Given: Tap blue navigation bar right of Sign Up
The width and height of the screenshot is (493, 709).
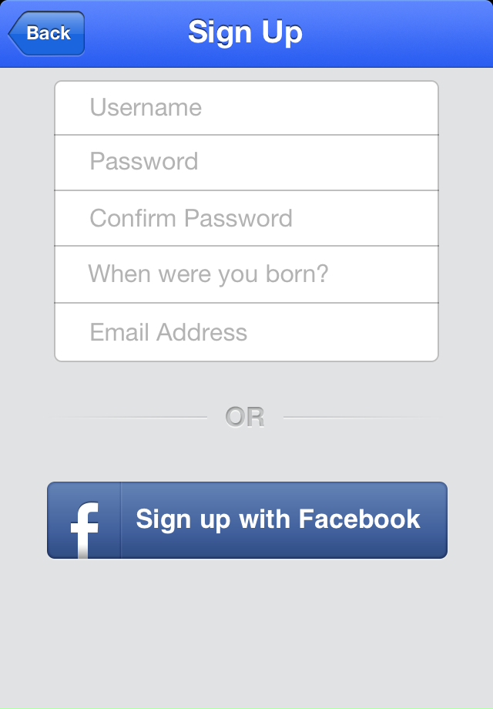Looking at the screenshot, I should click(x=397, y=34).
